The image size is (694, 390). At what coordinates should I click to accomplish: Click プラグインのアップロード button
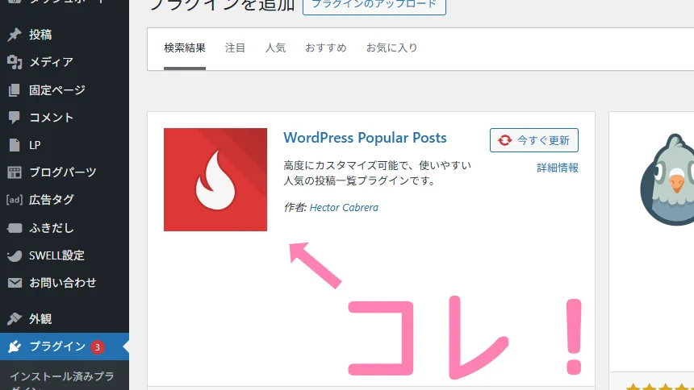[x=374, y=6]
